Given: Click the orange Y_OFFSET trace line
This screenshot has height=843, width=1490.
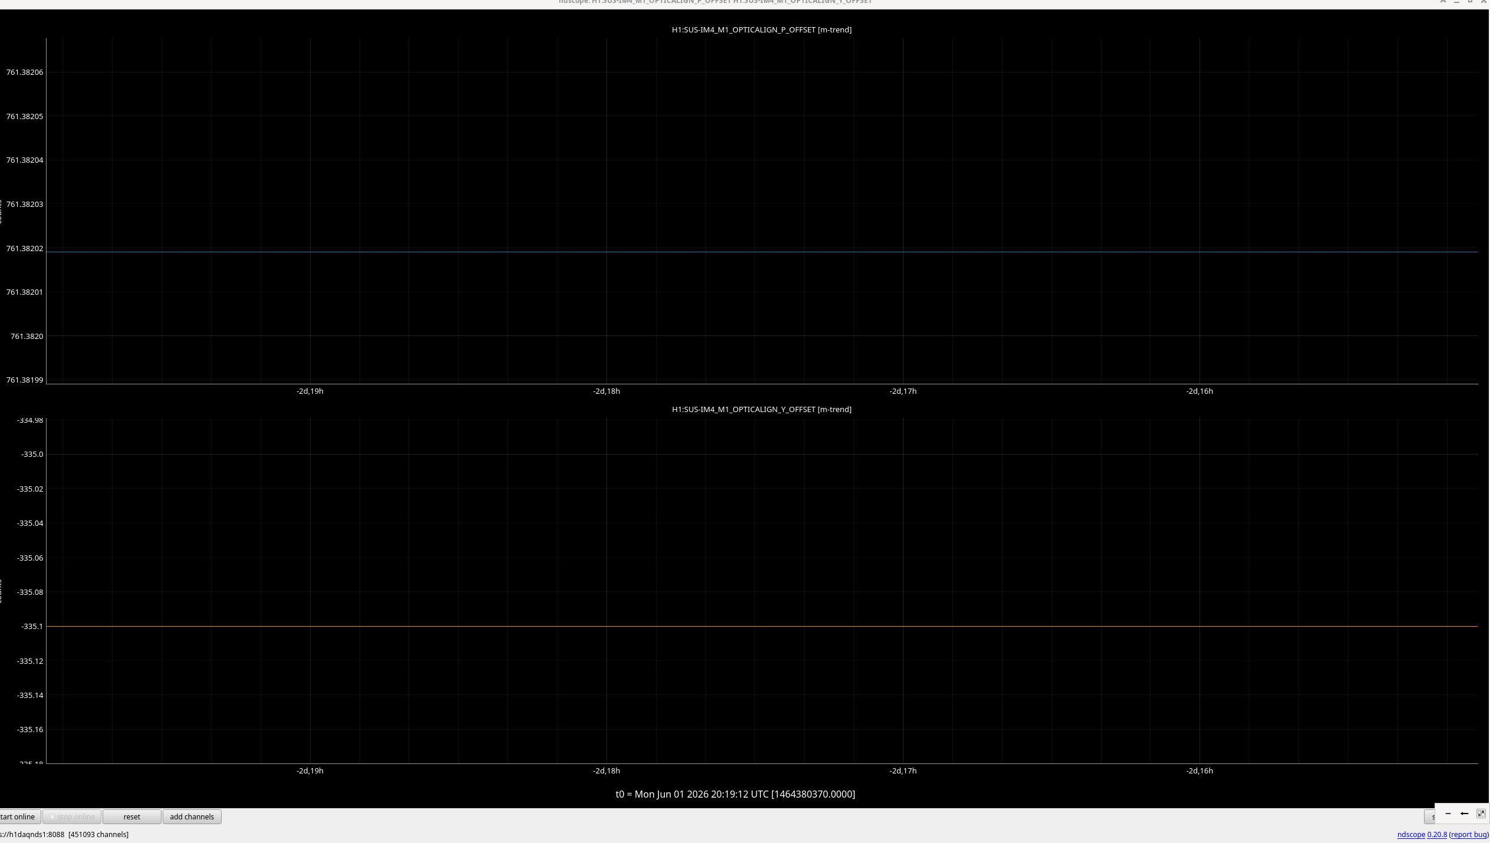Looking at the screenshot, I should 762,626.
